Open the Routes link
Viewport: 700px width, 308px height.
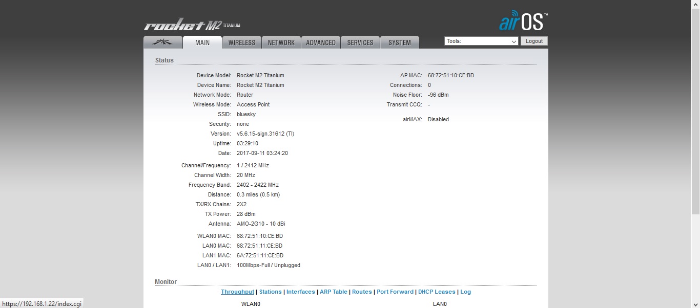coord(362,292)
